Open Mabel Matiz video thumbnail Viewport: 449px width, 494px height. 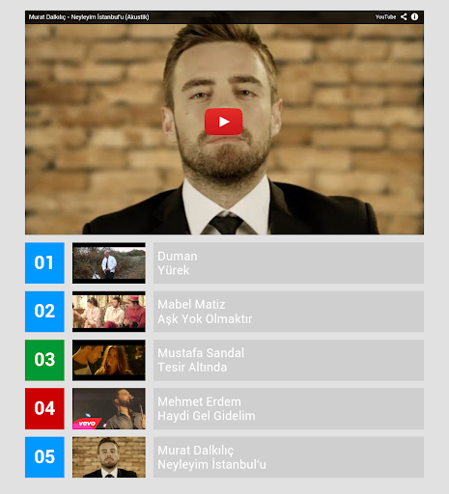coord(109,312)
